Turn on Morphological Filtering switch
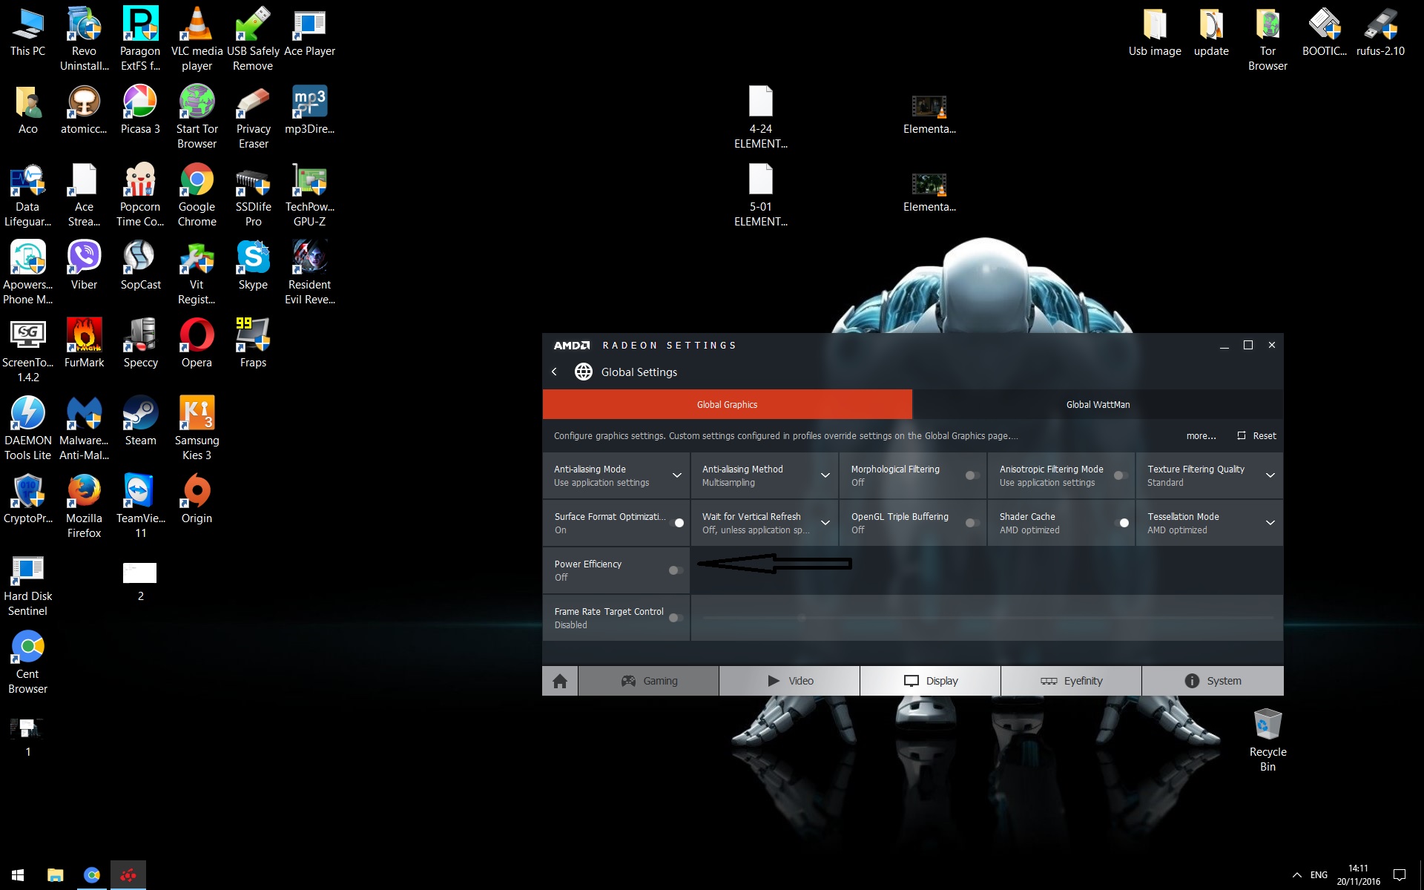This screenshot has width=1424, height=890. tap(972, 475)
